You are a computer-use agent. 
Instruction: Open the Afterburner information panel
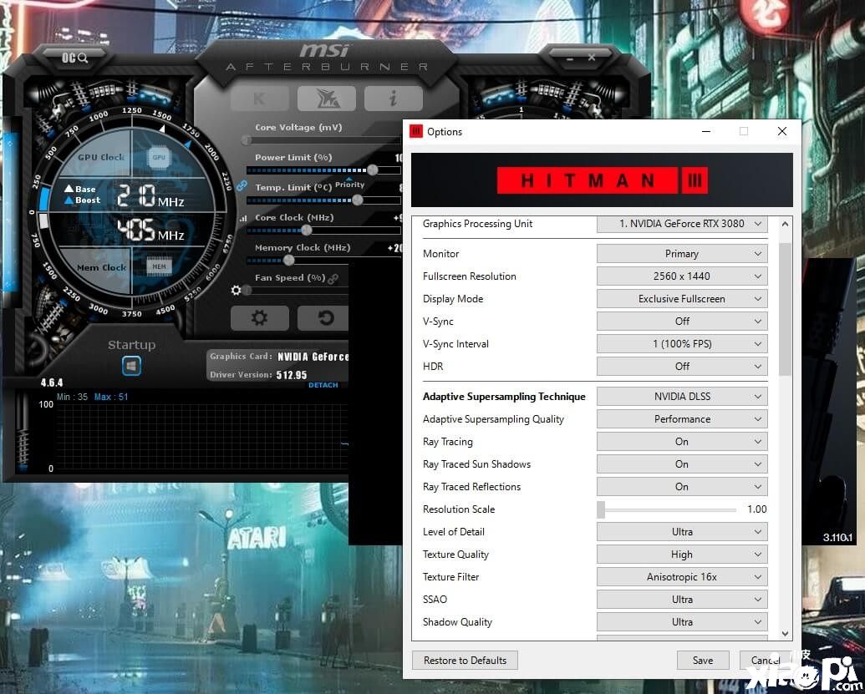click(394, 99)
